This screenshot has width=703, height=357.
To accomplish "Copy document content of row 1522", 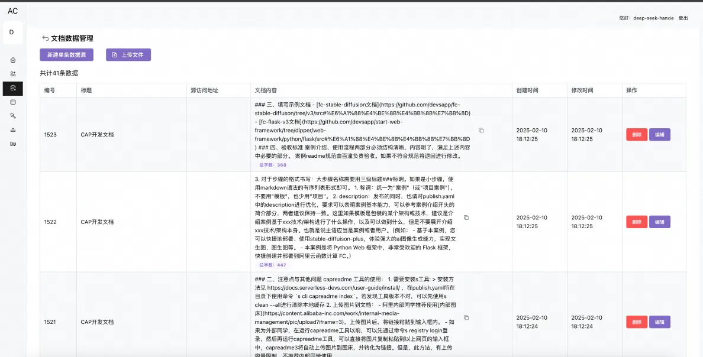I will click(x=466, y=218).
